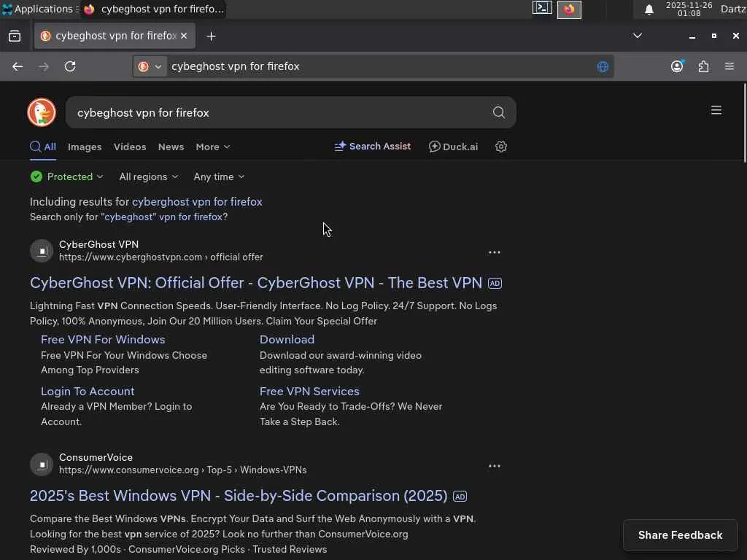Click the DuckDuckGo search input field

277,112
